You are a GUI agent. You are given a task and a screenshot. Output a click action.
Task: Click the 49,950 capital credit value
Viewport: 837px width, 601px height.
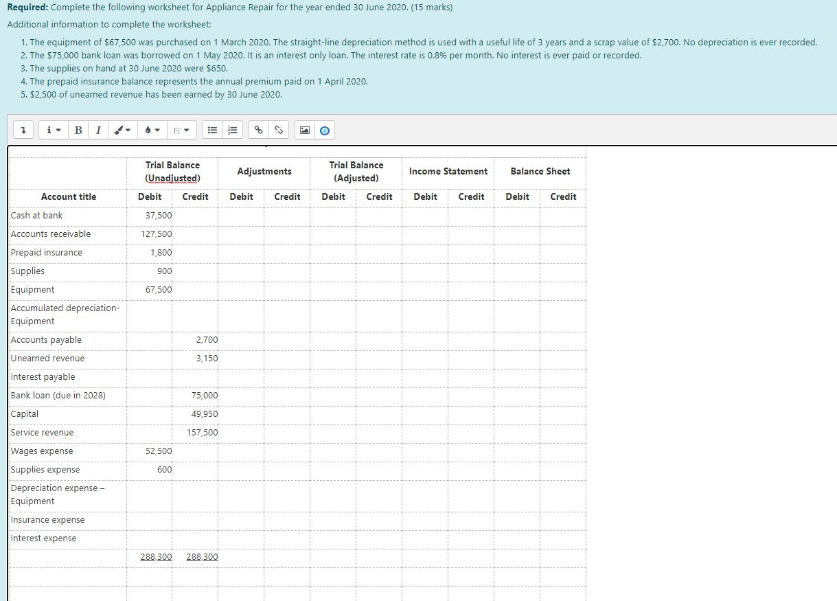click(205, 414)
